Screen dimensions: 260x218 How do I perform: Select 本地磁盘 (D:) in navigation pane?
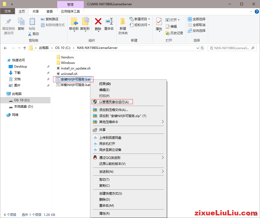(23, 107)
